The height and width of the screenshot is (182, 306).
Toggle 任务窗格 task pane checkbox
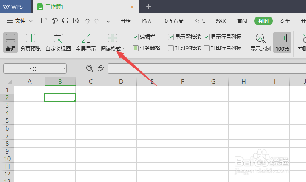pos(136,48)
